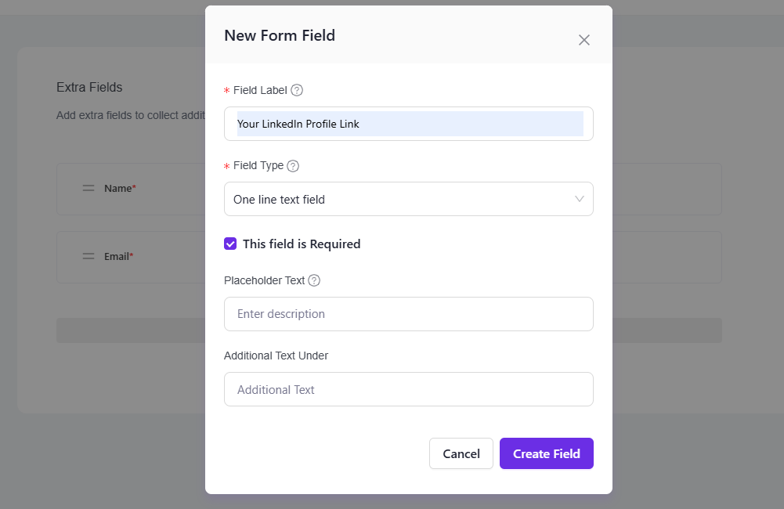Click the Additional Text input box
The image size is (784, 509).
click(x=408, y=389)
